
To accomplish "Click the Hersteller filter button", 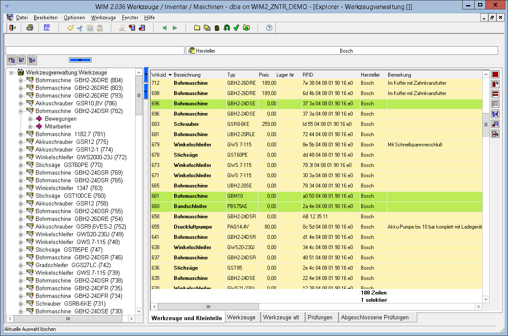I will point(202,51).
